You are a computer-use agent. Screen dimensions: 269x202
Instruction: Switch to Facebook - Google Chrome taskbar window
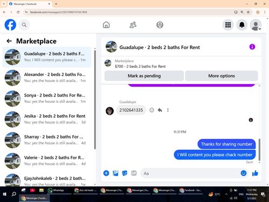click(x=190, y=190)
